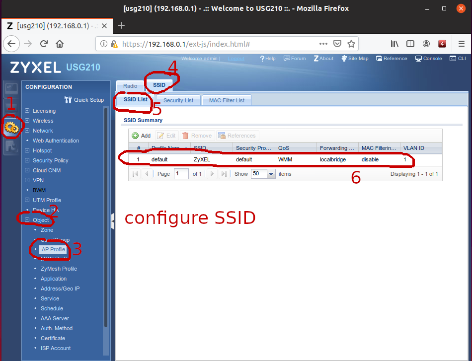The height and width of the screenshot is (361, 472).
Task: Open the Maintenance icon in the sidebar
Action: 11,146
